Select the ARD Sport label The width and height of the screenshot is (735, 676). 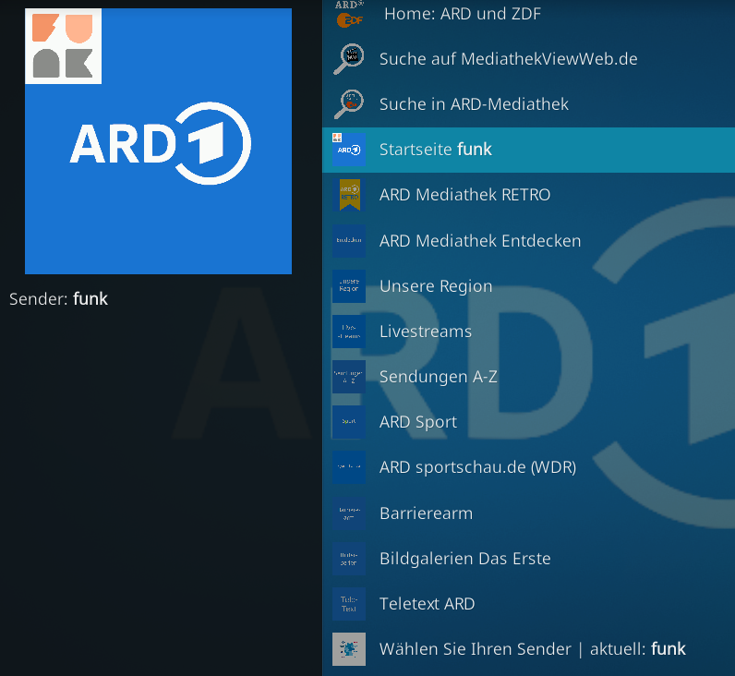click(418, 422)
